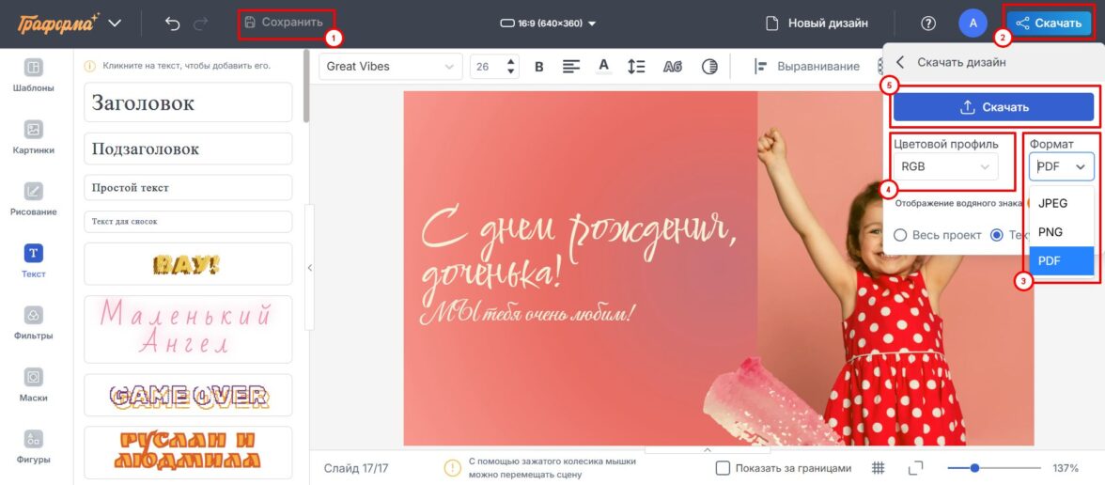Screen dimensions: 1105x485
Task: Click the Сохранить save button
Action: tap(284, 22)
